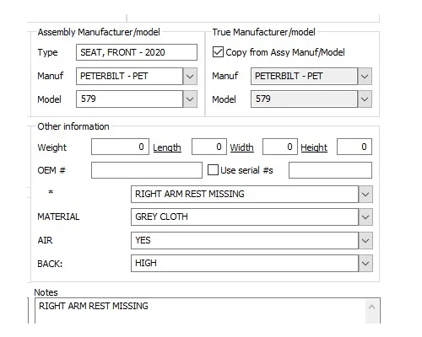The image size is (422, 337).
Task: Click the Width link label
Action: click(242, 147)
